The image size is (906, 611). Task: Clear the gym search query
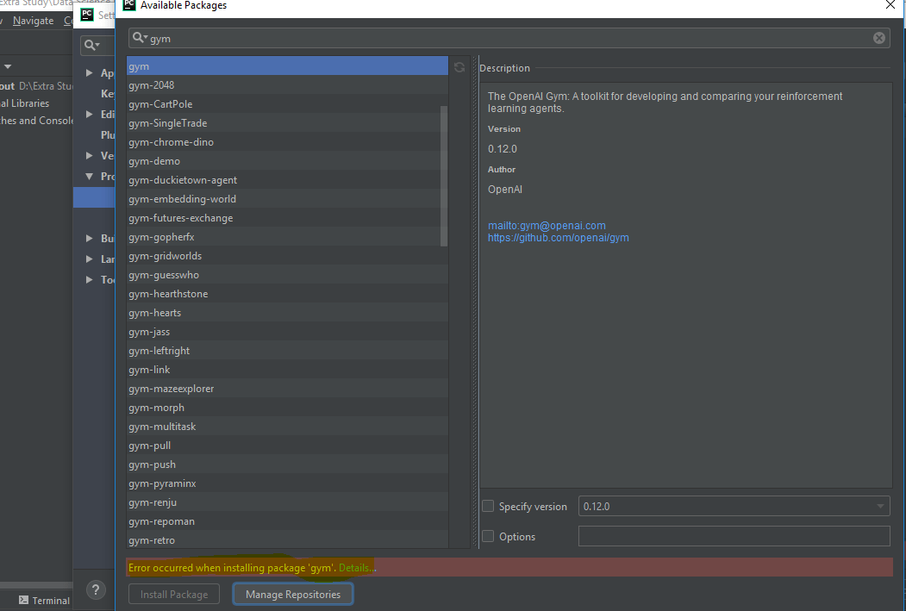pos(878,37)
